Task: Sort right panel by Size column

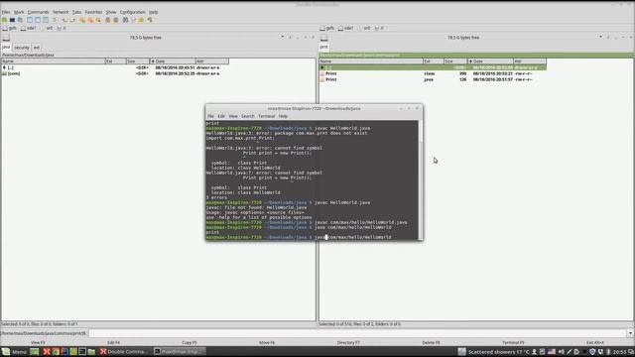Action: click(455, 61)
